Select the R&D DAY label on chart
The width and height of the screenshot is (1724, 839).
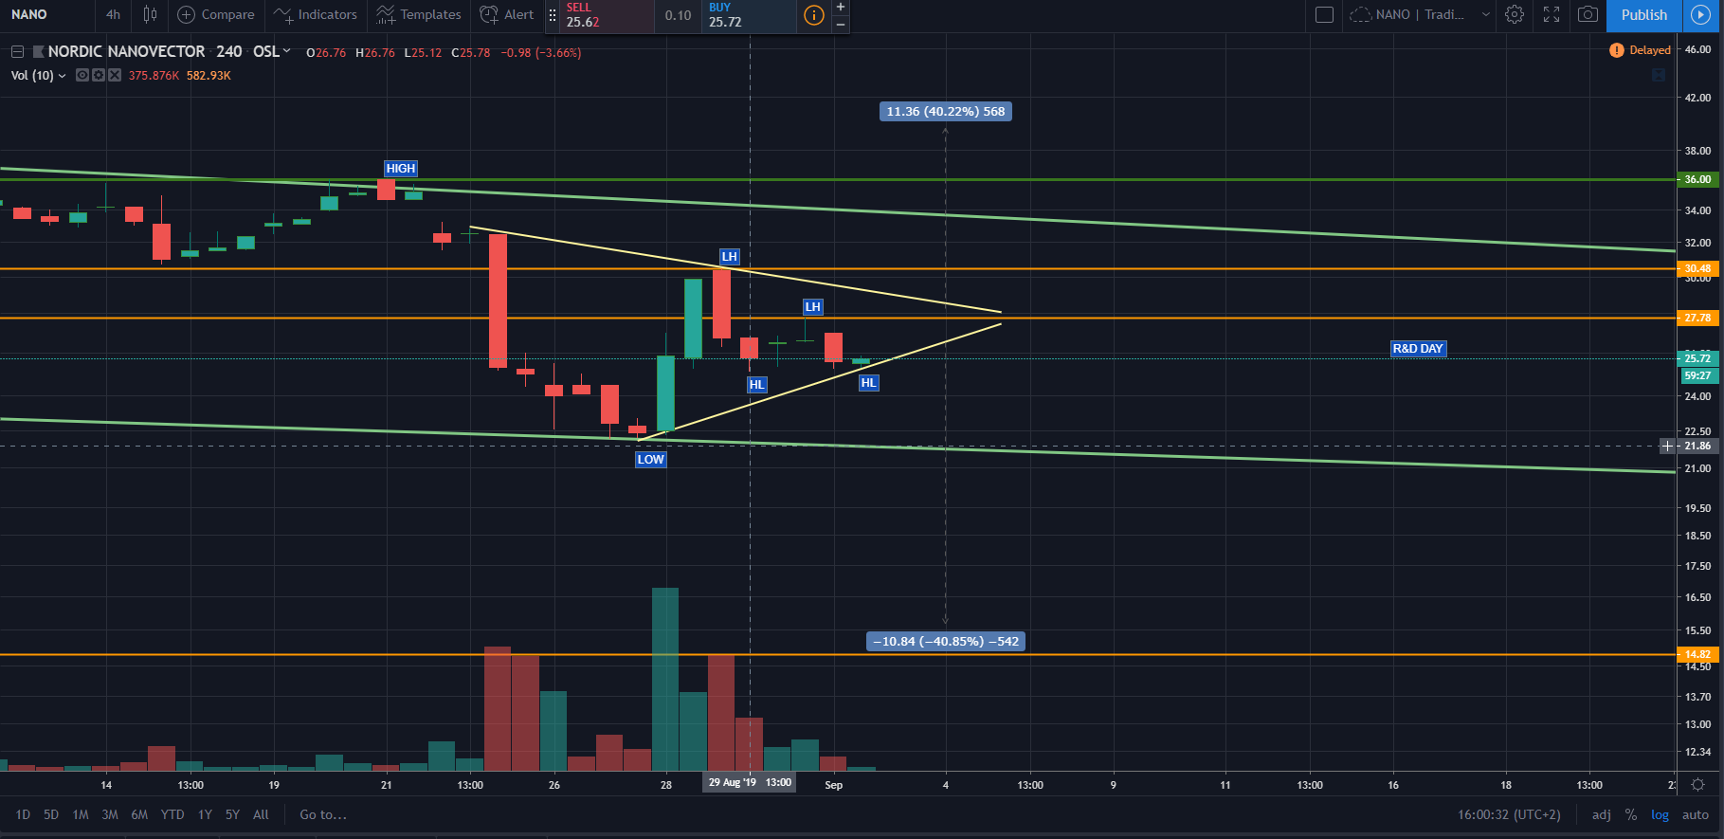tap(1418, 348)
